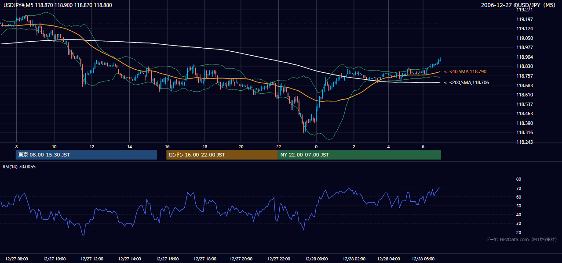Click the NY 22:00-07:00 JST session bar
Image resolution: width=562 pixels, height=263 pixels.
(359, 155)
